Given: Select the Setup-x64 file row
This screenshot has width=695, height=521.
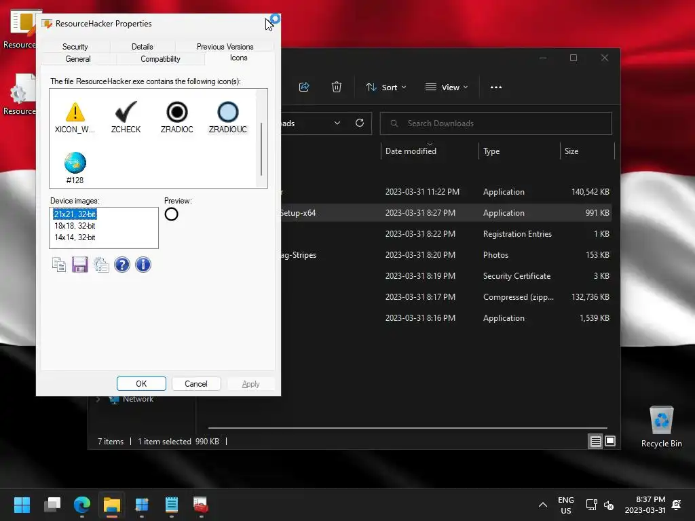Looking at the screenshot, I should [448, 212].
